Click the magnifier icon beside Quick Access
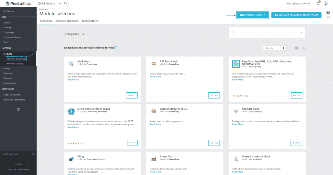 click(66, 4)
